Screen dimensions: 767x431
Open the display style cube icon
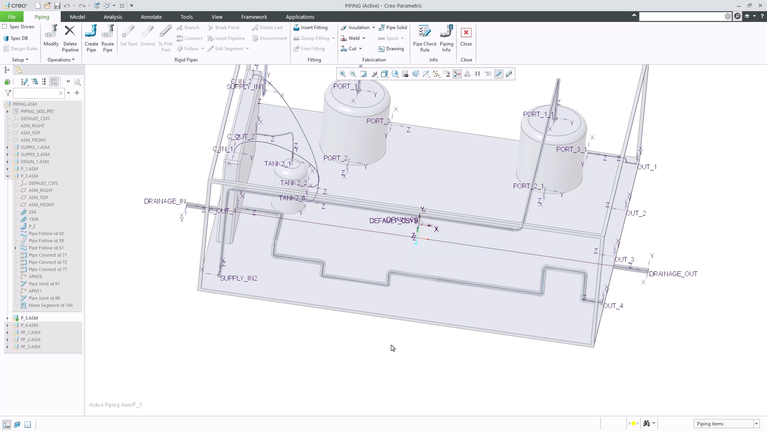pyautogui.click(x=384, y=74)
